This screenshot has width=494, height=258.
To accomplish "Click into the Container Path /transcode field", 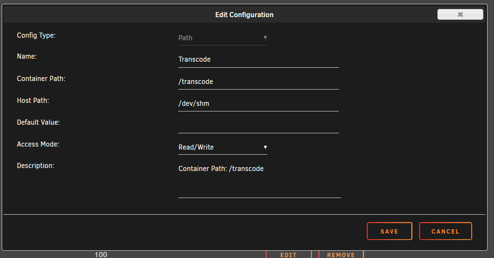I will click(258, 82).
